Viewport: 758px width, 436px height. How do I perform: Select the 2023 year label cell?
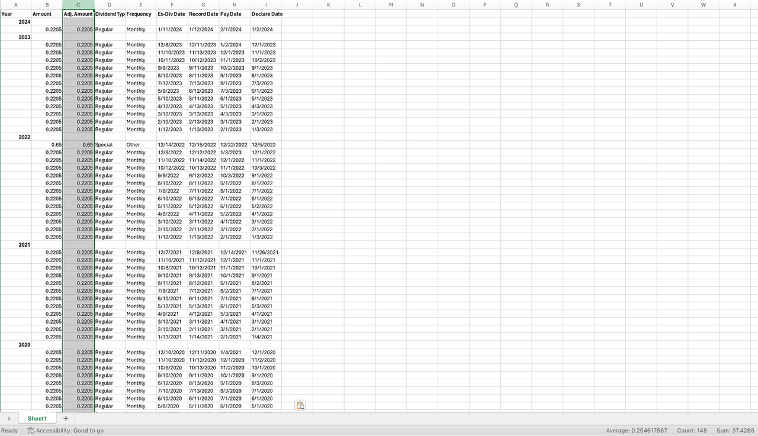15,37
